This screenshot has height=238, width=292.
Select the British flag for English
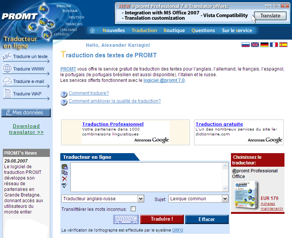tap(255, 45)
